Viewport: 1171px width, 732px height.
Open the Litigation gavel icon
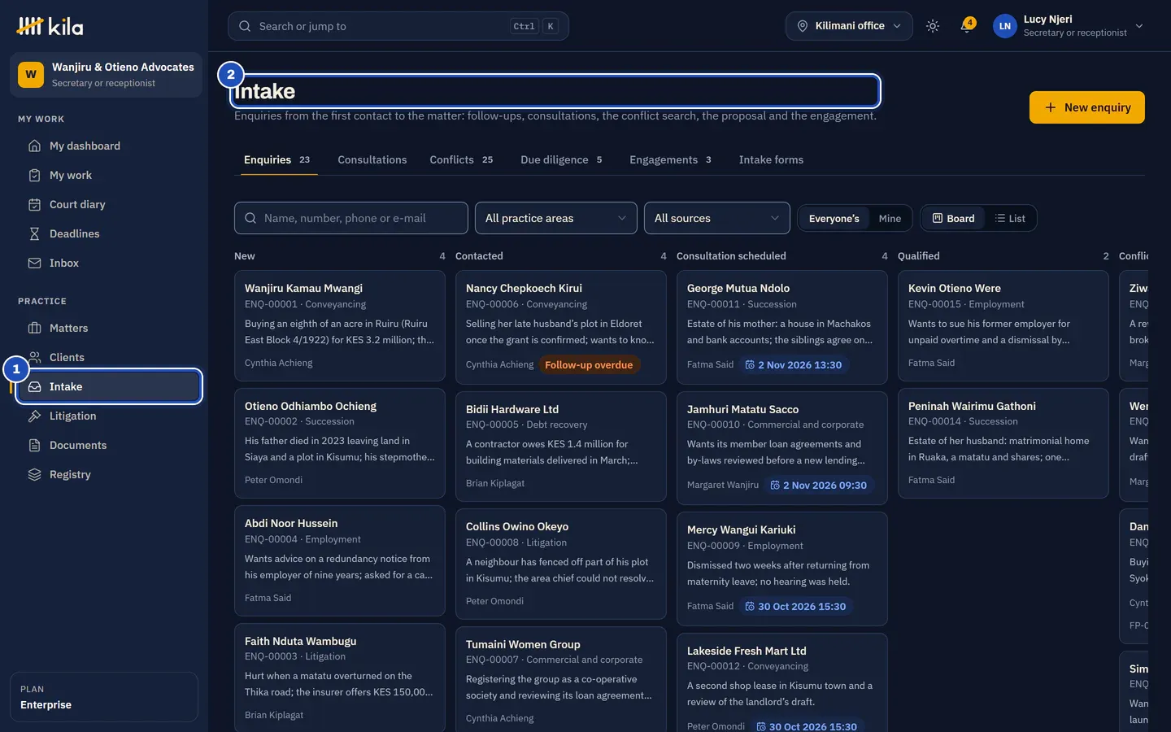coord(34,416)
